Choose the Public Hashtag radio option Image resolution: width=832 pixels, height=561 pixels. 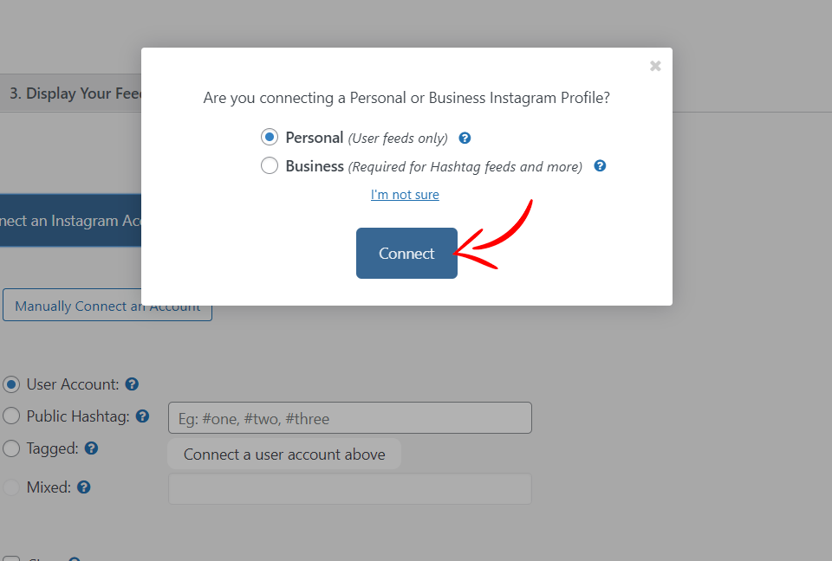point(11,416)
